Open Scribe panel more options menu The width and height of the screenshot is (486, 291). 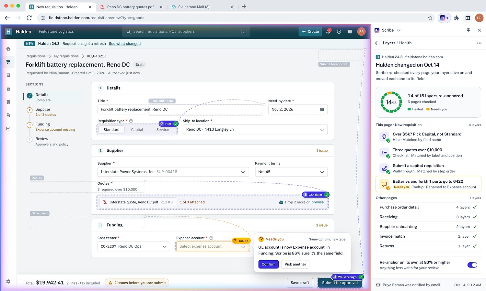(479, 43)
